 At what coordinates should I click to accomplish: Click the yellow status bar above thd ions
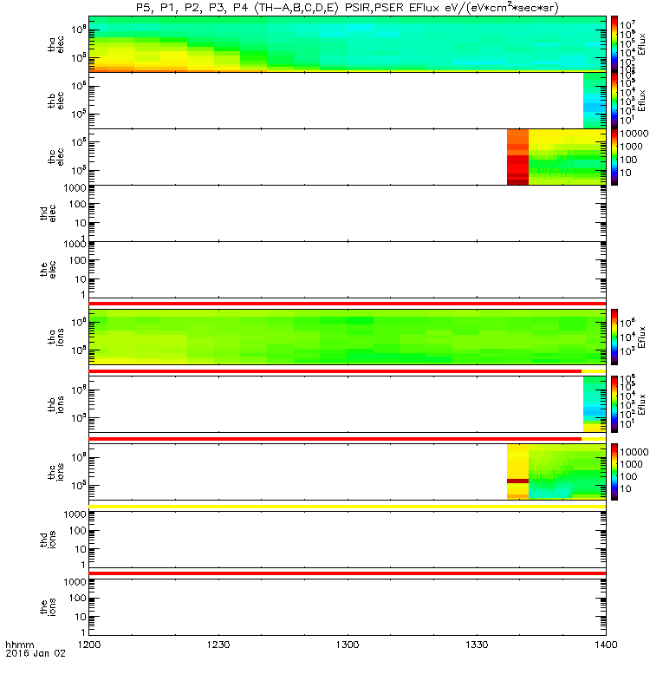(348, 507)
